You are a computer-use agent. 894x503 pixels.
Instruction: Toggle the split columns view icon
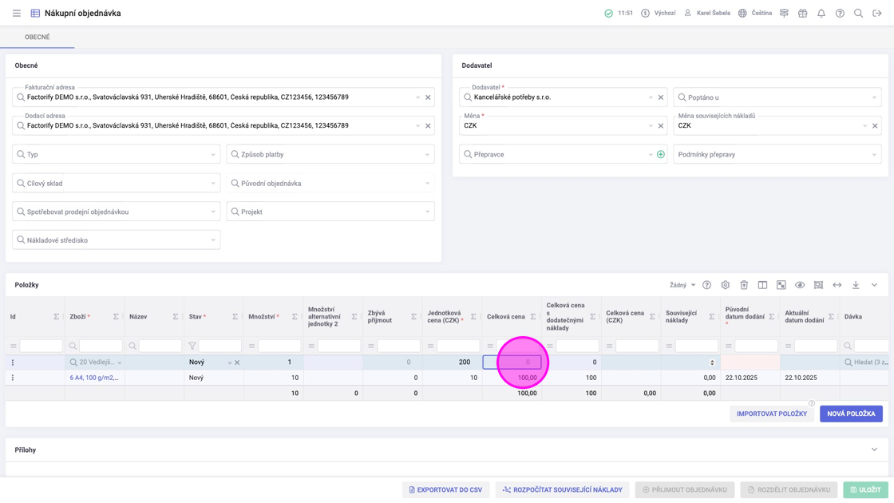[762, 285]
